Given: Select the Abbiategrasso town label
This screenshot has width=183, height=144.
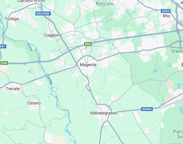Looking at the screenshot, I should coord(104,113).
